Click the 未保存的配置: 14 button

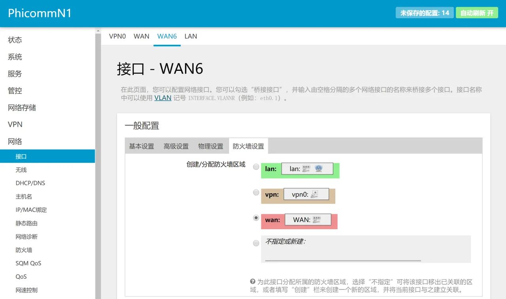[424, 13]
